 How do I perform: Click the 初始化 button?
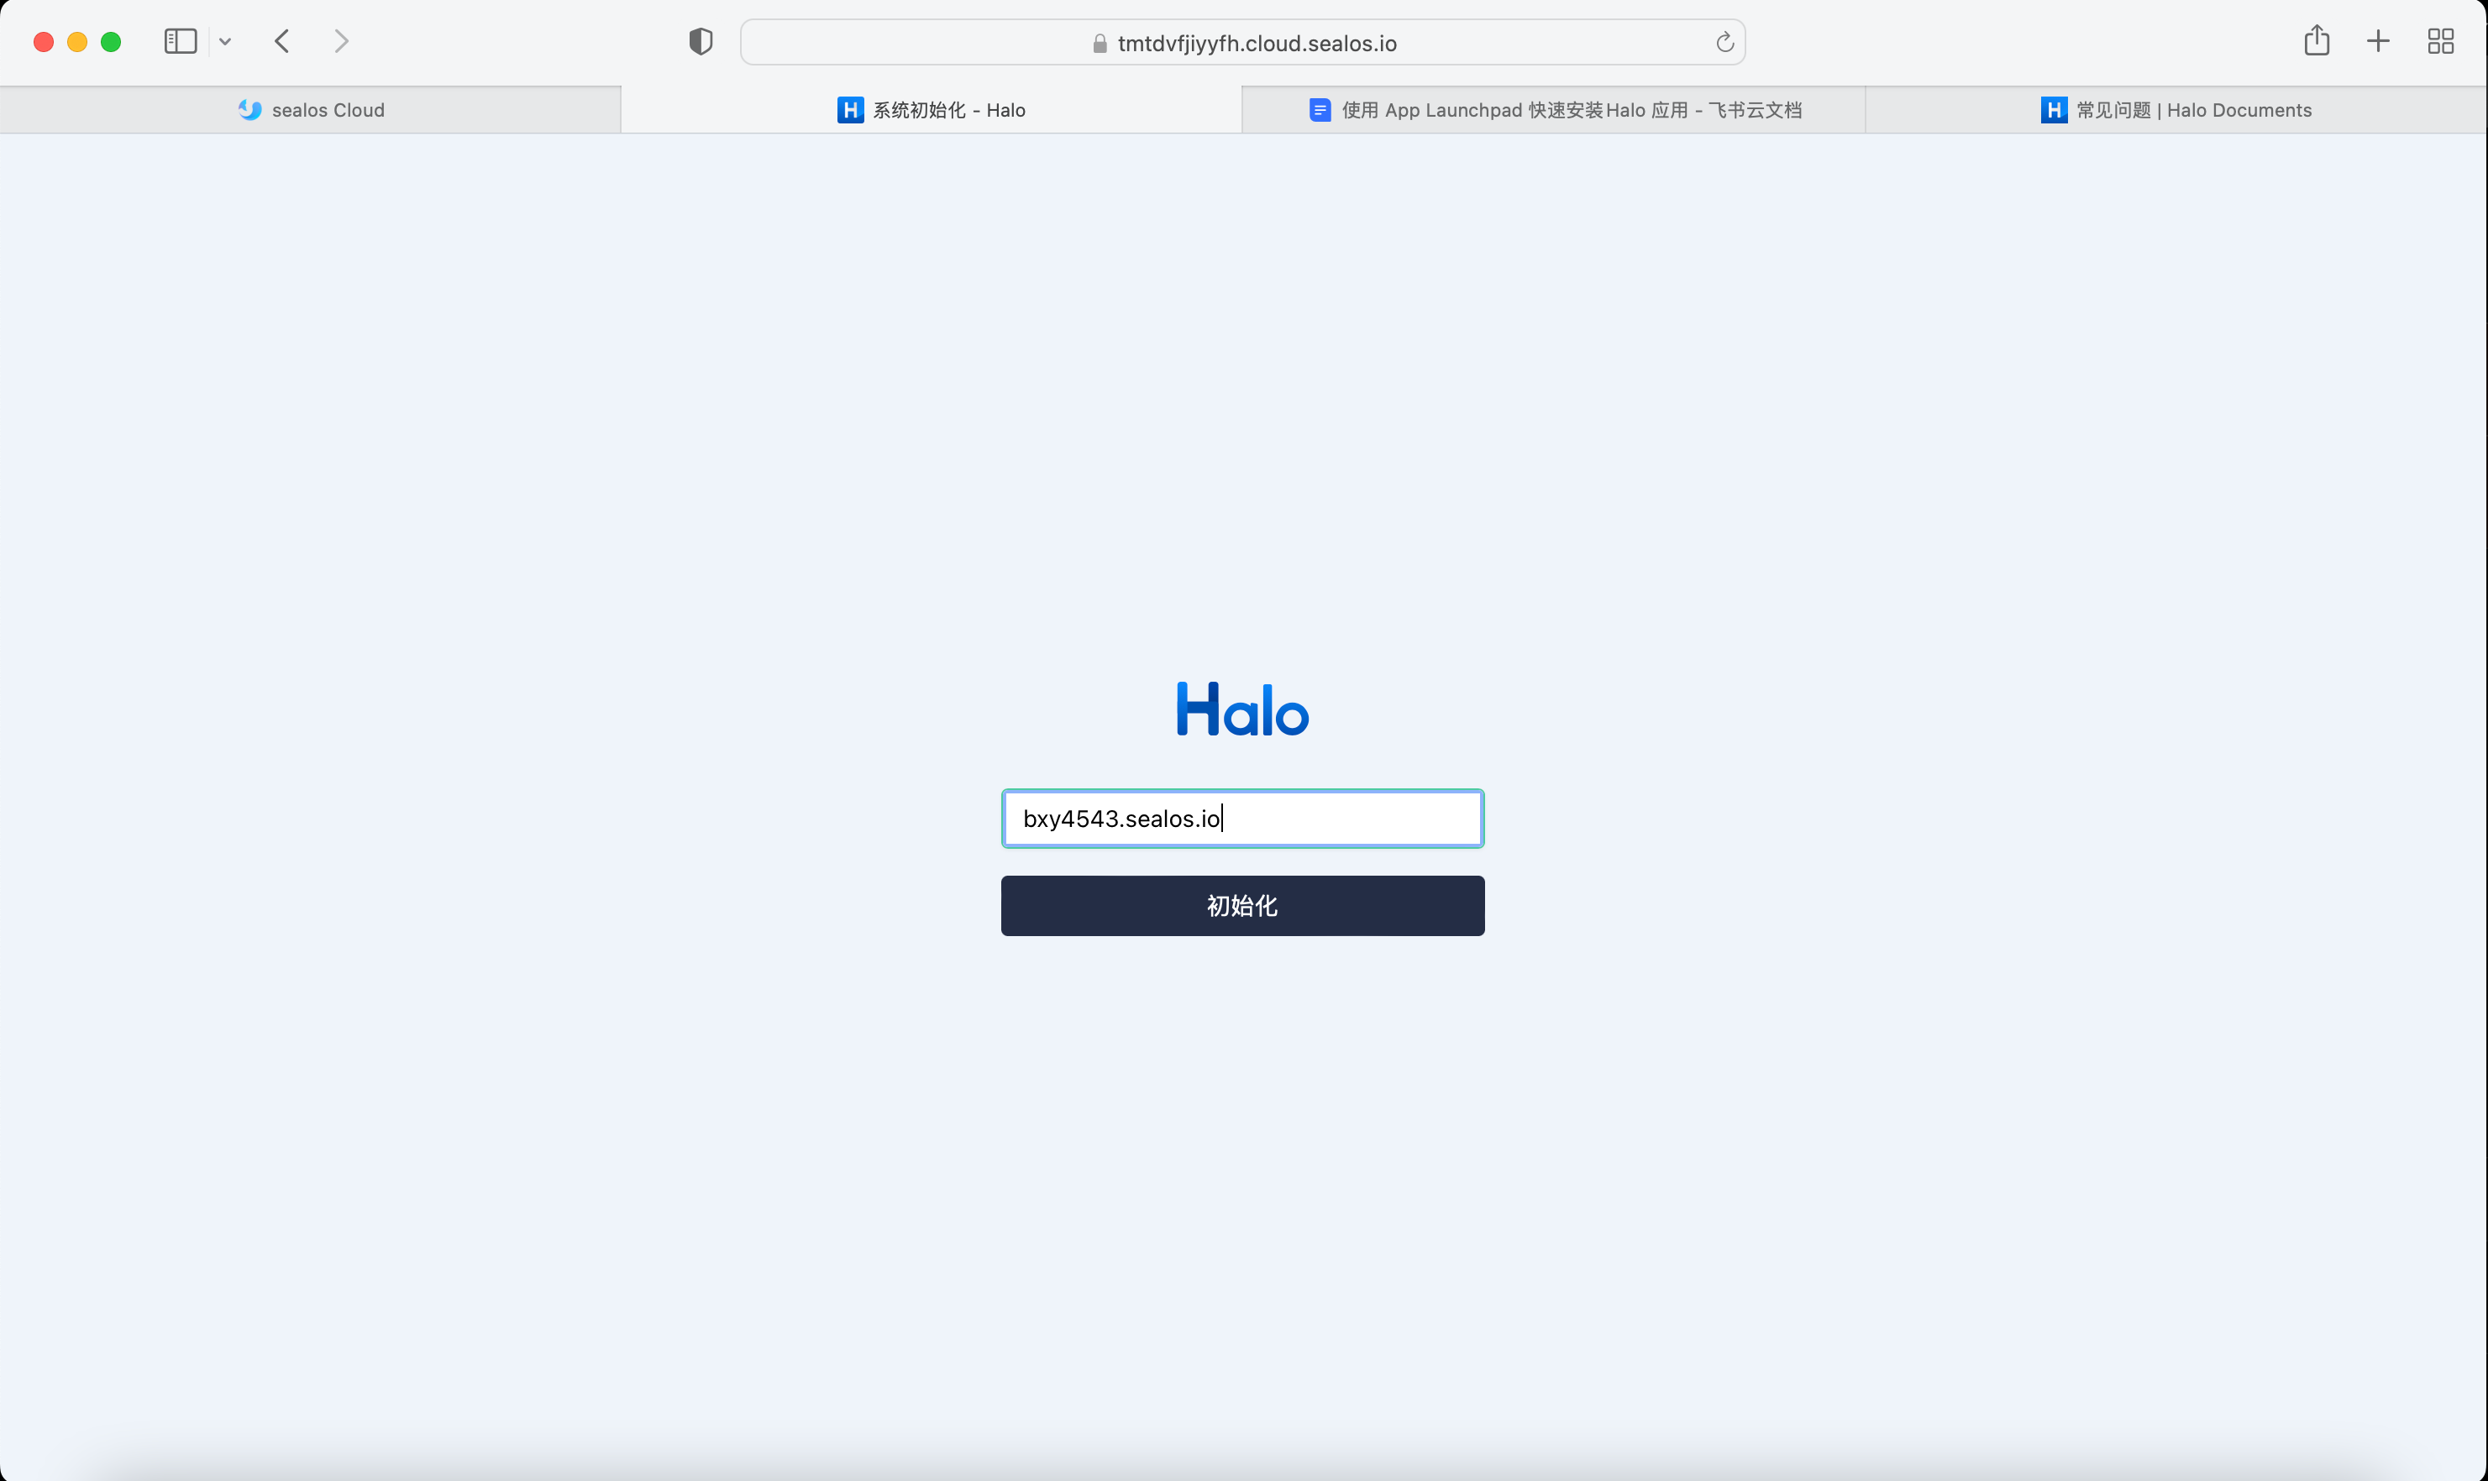coord(1243,906)
